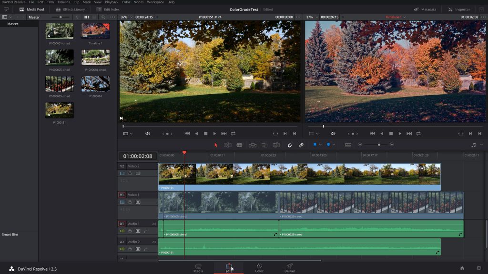
Task: Click the music note audio icon
Action: [473, 145]
